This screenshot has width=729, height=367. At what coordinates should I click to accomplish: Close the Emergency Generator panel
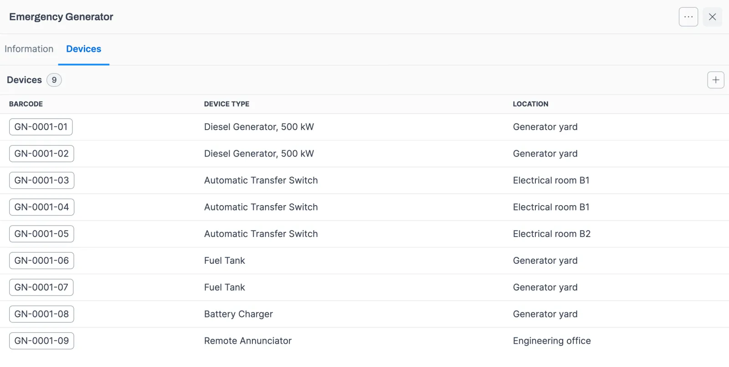713,17
